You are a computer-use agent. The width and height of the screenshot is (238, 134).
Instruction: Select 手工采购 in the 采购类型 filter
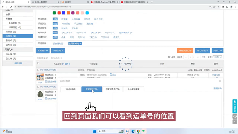78,24
